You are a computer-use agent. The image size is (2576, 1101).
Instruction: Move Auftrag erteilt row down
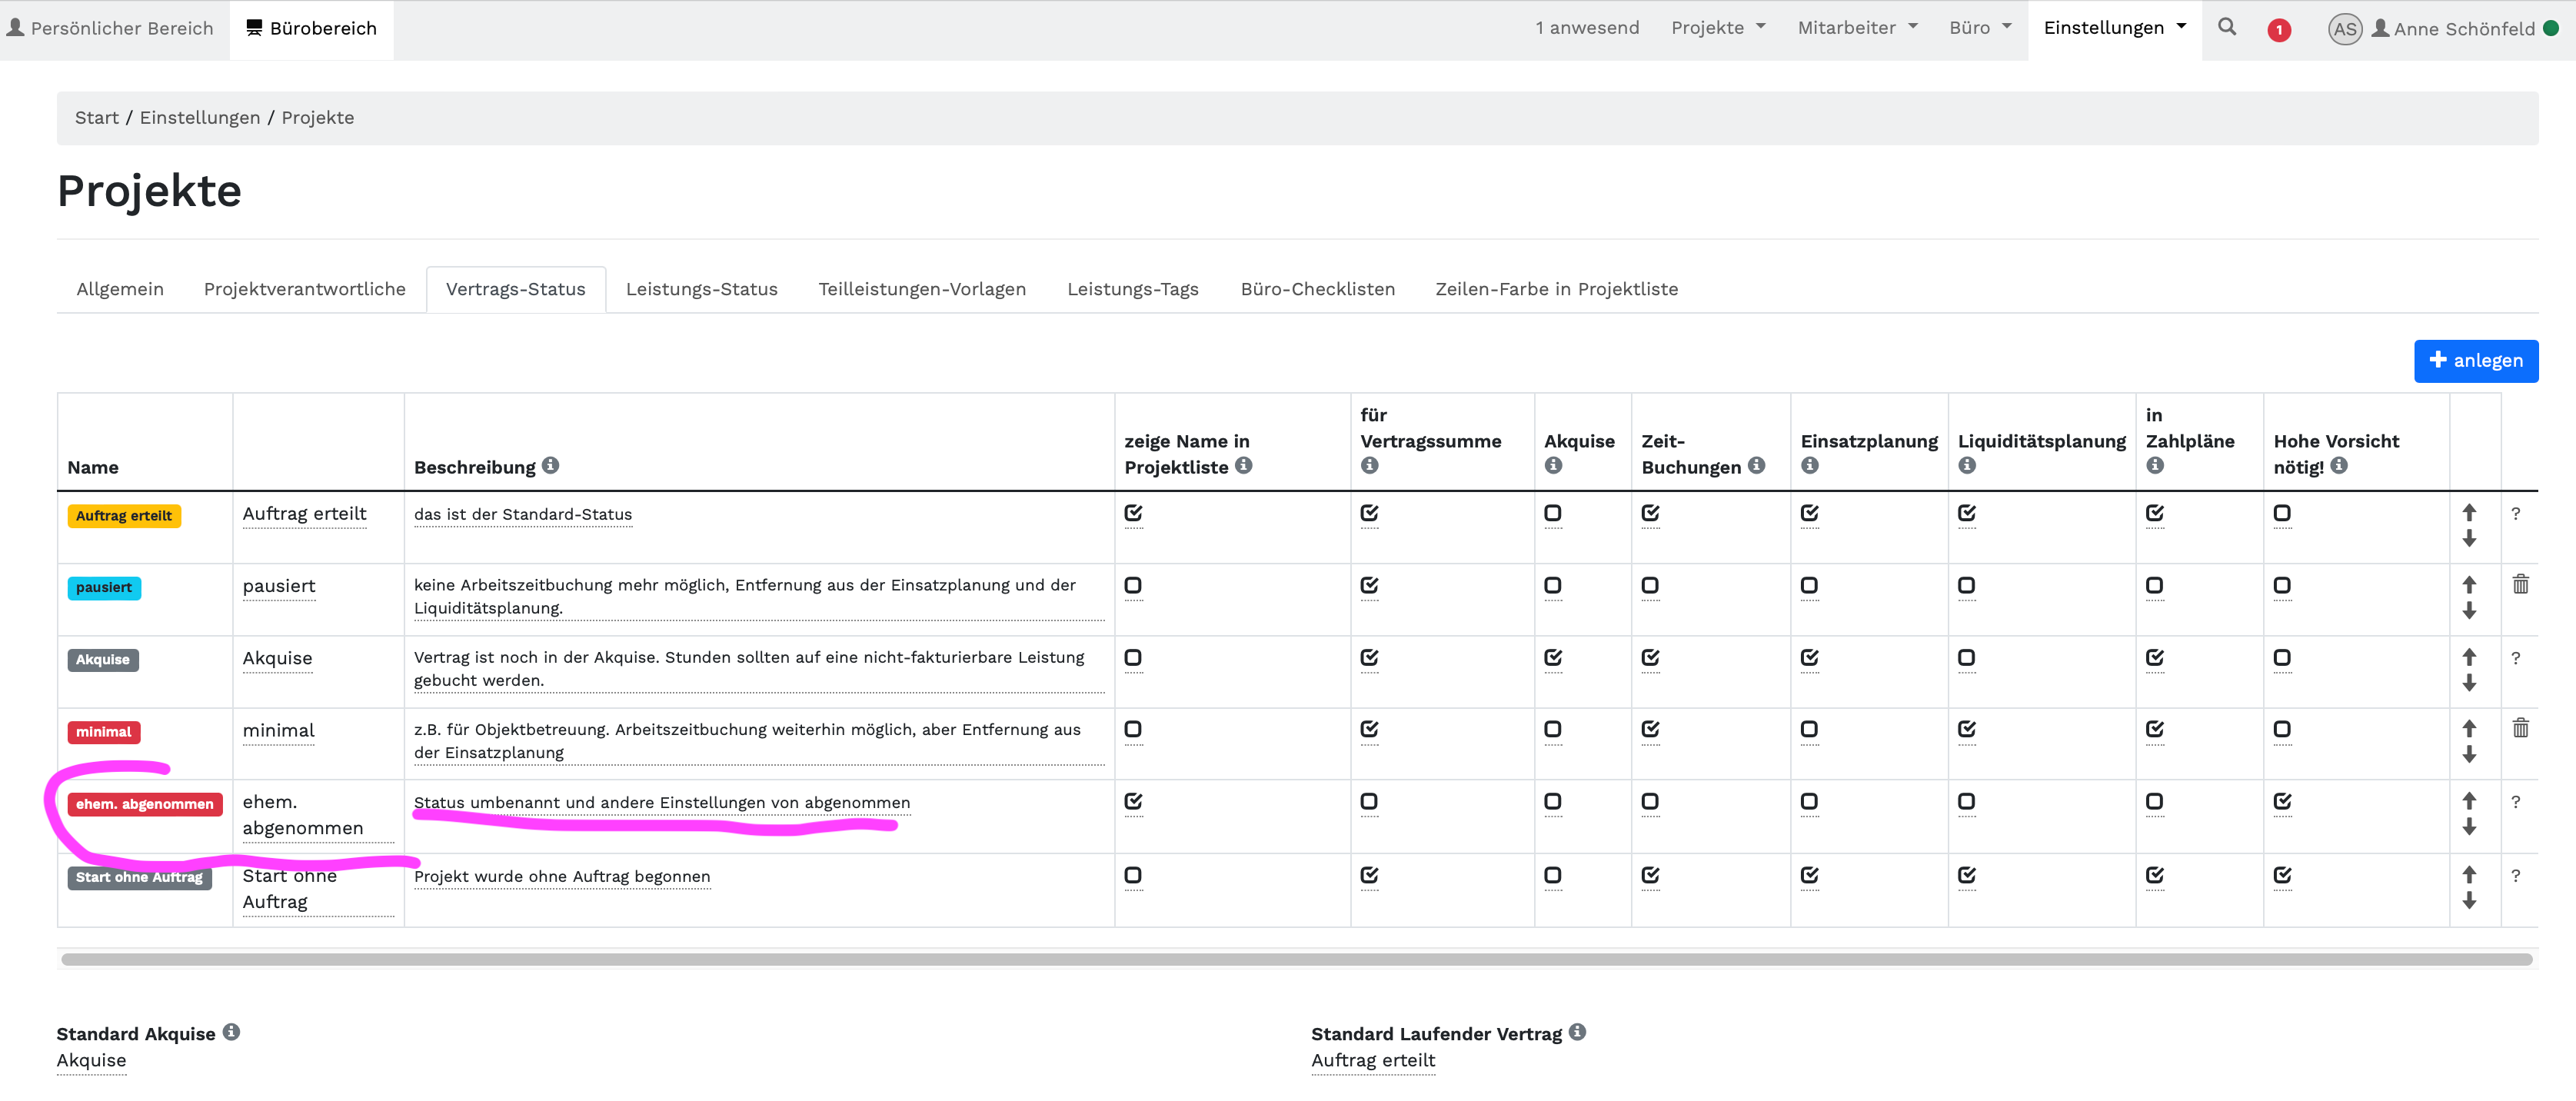[x=2469, y=539]
